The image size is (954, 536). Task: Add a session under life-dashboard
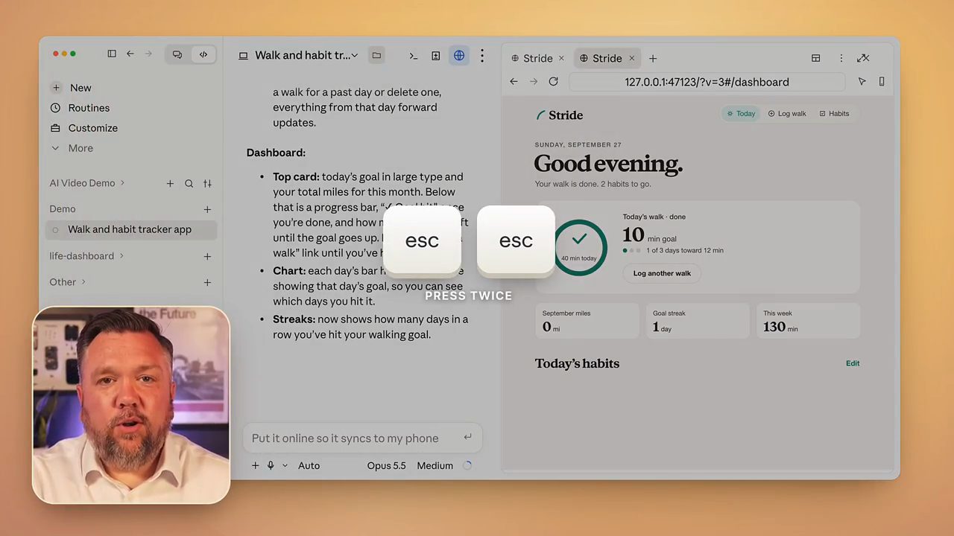point(207,256)
